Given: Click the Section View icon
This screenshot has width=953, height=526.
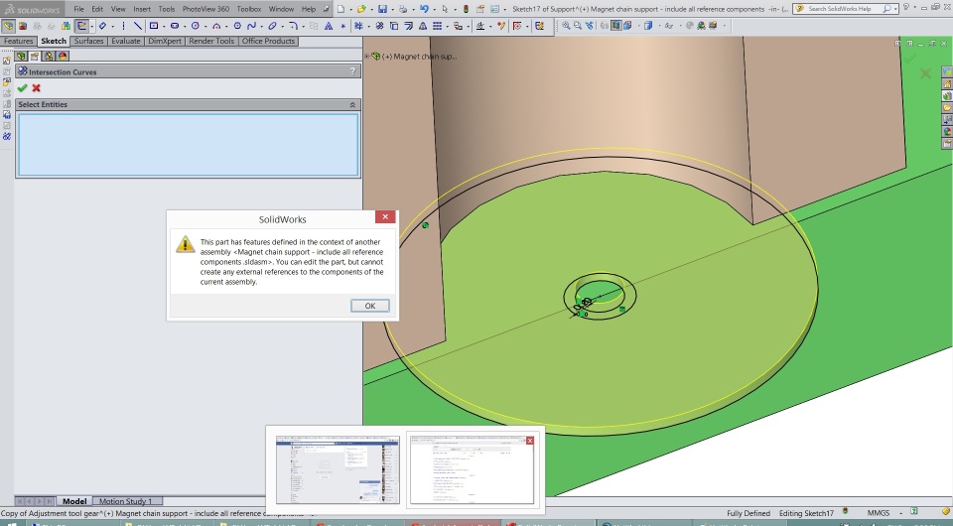Looking at the screenshot, I should tap(615, 26).
